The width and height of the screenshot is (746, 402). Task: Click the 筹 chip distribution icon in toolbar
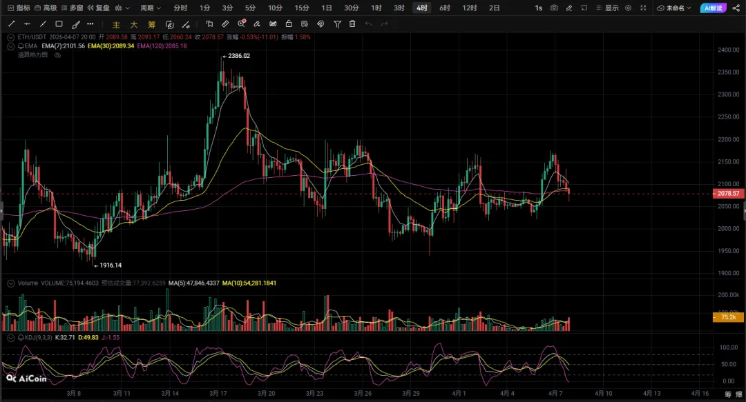151,25
